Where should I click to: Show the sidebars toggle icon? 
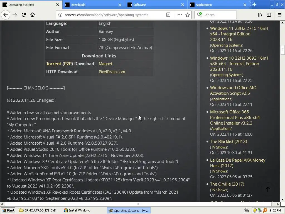(269, 15)
